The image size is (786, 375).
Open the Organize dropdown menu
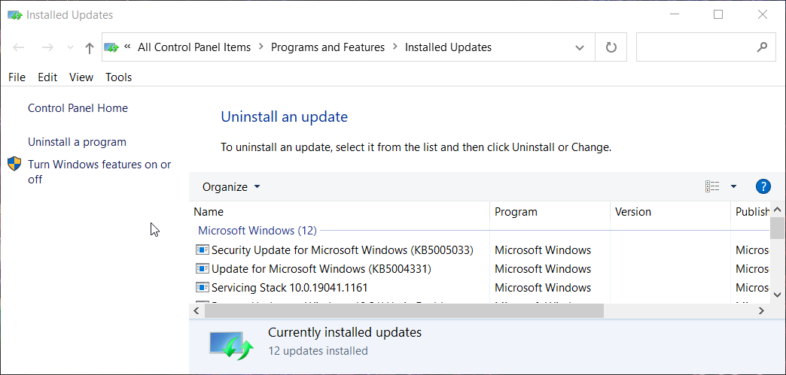(231, 186)
